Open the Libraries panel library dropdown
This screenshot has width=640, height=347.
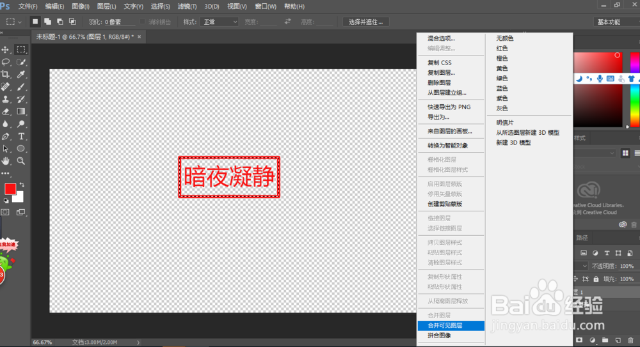click(x=595, y=153)
